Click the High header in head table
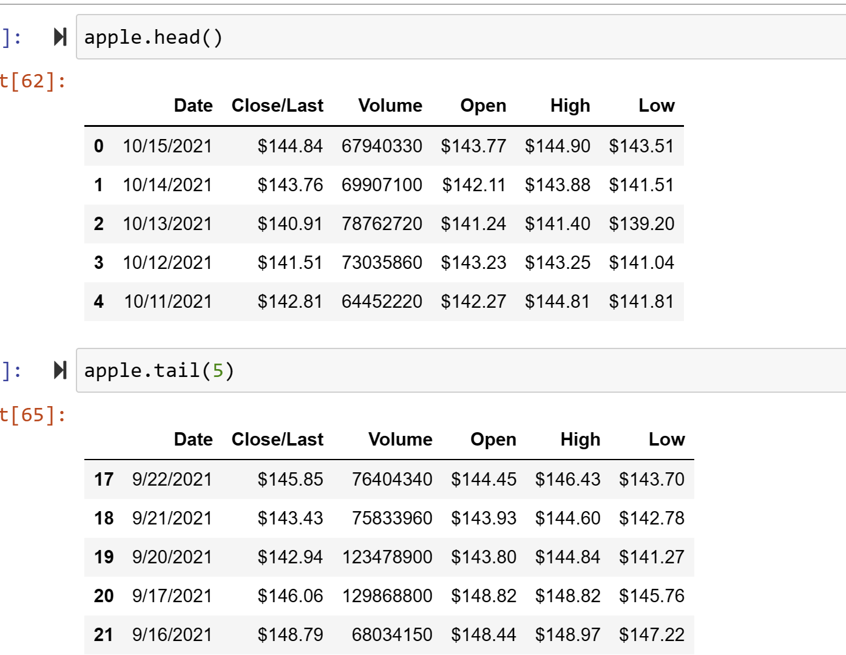The width and height of the screenshot is (846, 655). (570, 106)
